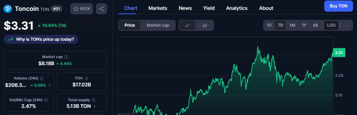Select Price chart mode

coord(130,25)
